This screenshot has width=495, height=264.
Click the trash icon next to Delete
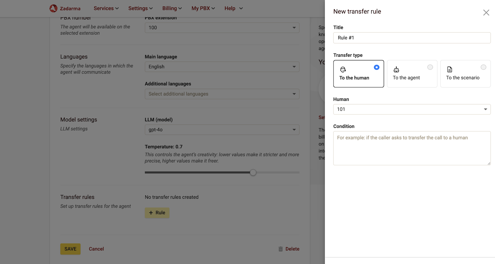[281, 249]
